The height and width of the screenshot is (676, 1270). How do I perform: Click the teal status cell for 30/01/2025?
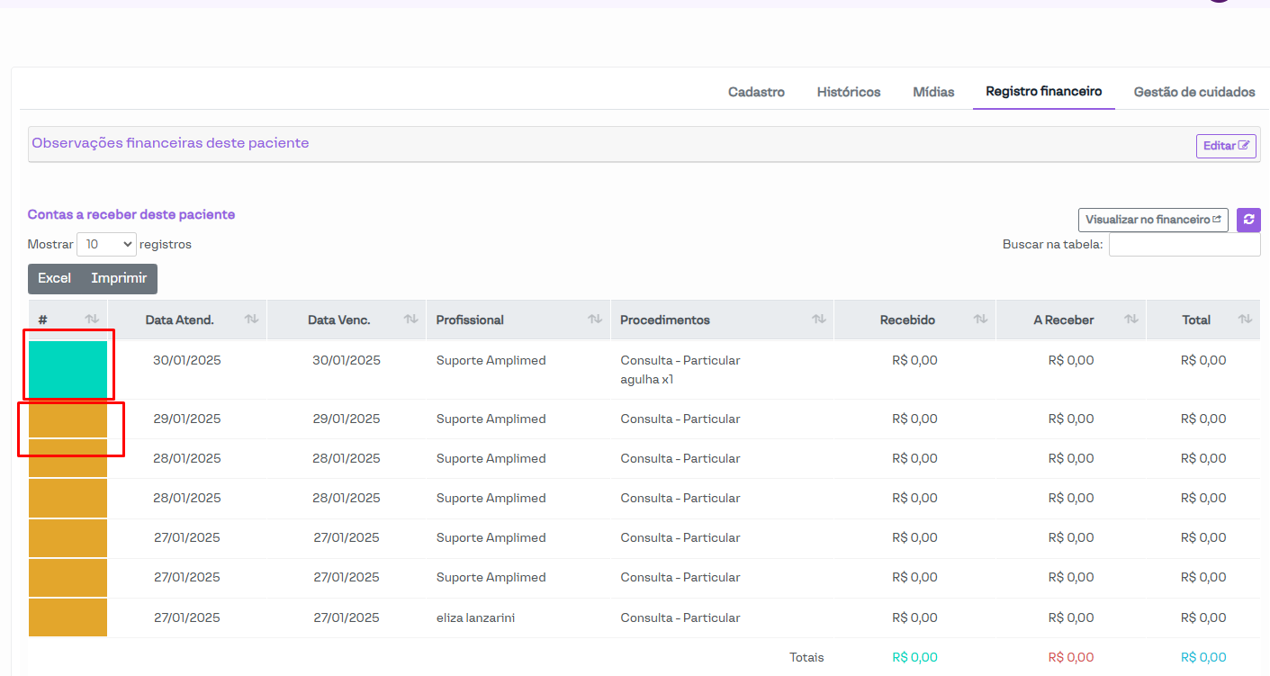(68, 369)
